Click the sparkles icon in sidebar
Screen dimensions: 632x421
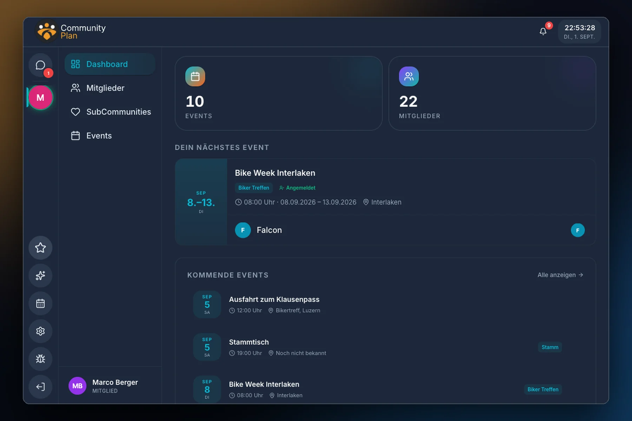[40, 275]
